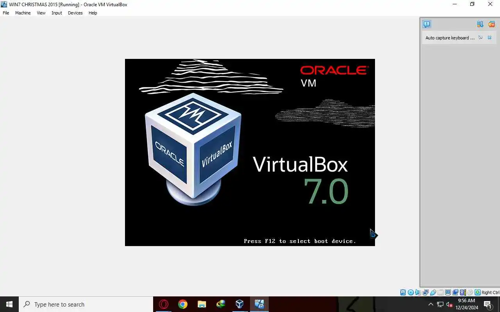Click the VirtualBox window icon in title bar
Viewport: 500px width, 312px height.
4,4
